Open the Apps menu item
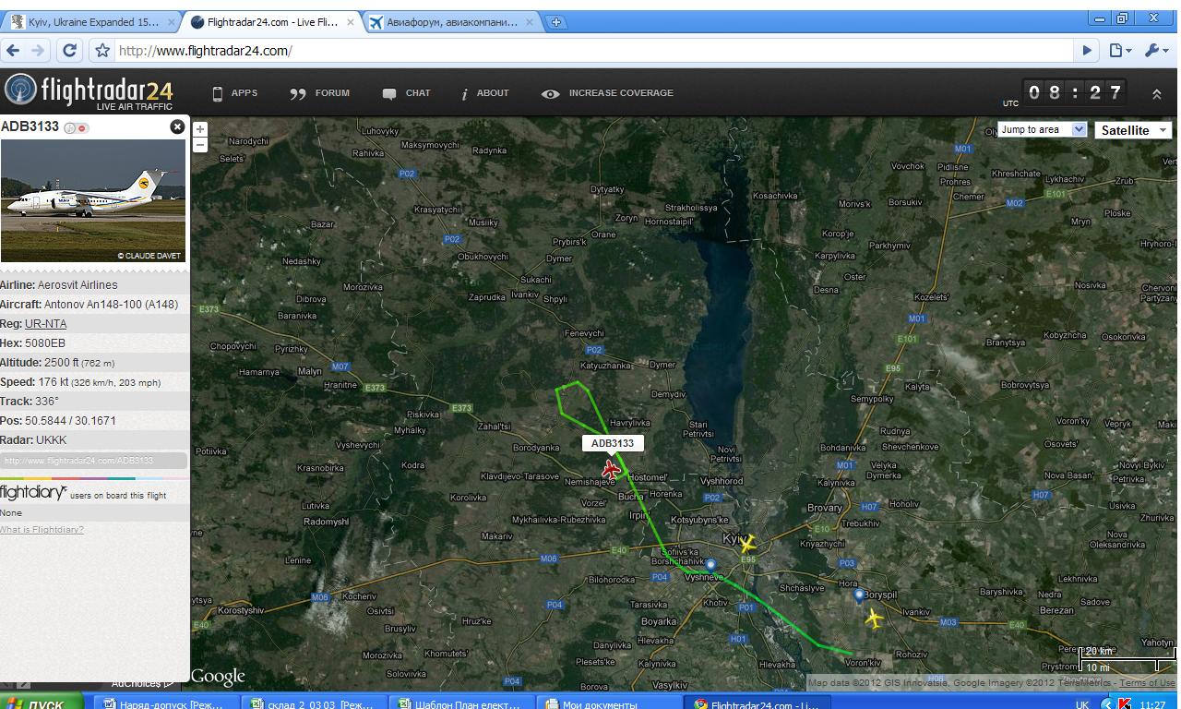1181x709 pixels. [235, 93]
